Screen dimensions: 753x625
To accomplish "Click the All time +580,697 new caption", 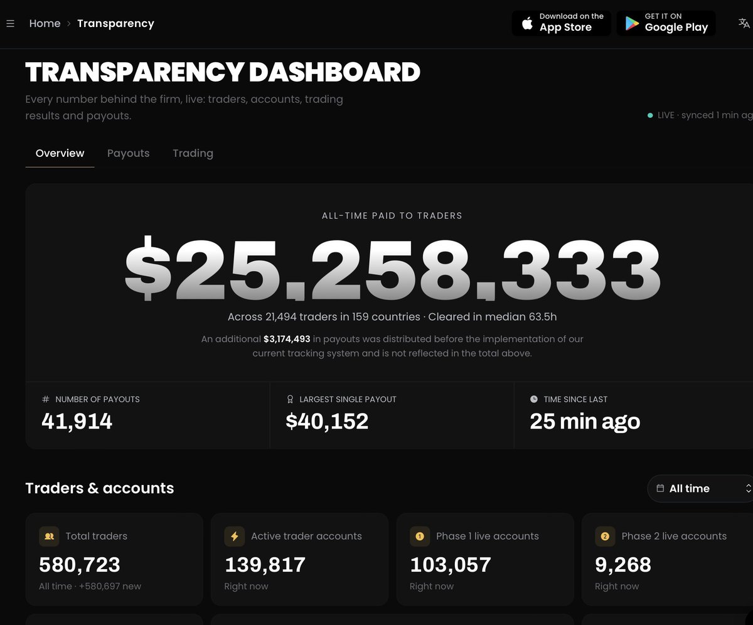I will (90, 586).
